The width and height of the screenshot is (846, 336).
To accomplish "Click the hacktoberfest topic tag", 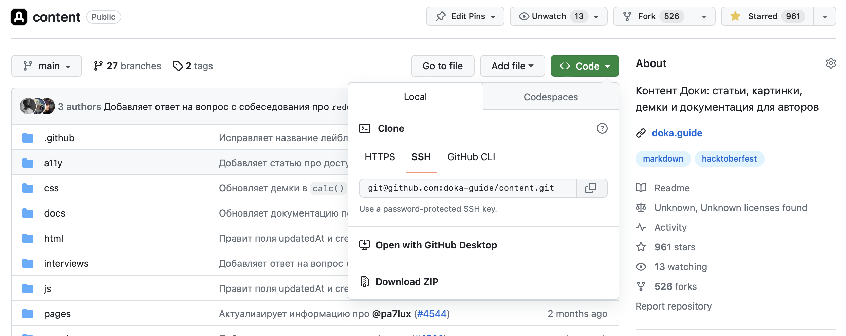I will 729,159.
